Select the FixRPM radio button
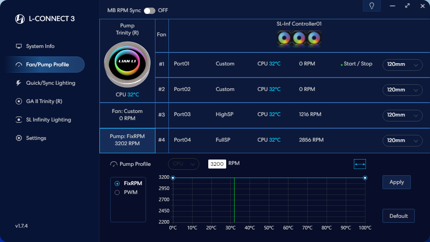This screenshot has height=242, width=430. point(117,183)
